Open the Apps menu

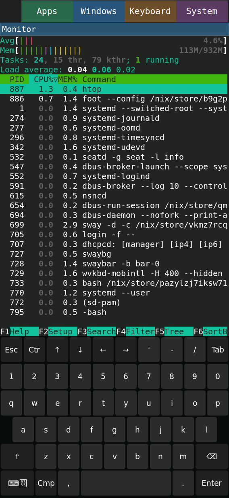[47, 11]
